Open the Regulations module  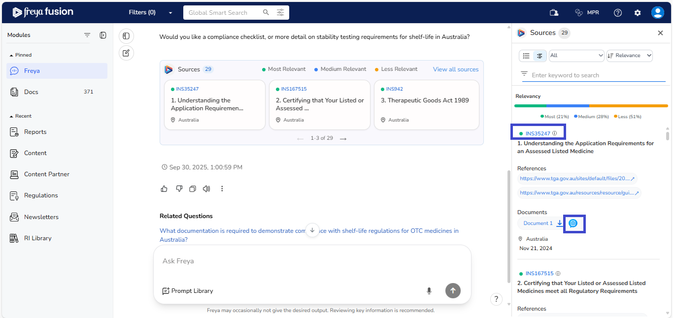(x=41, y=195)
